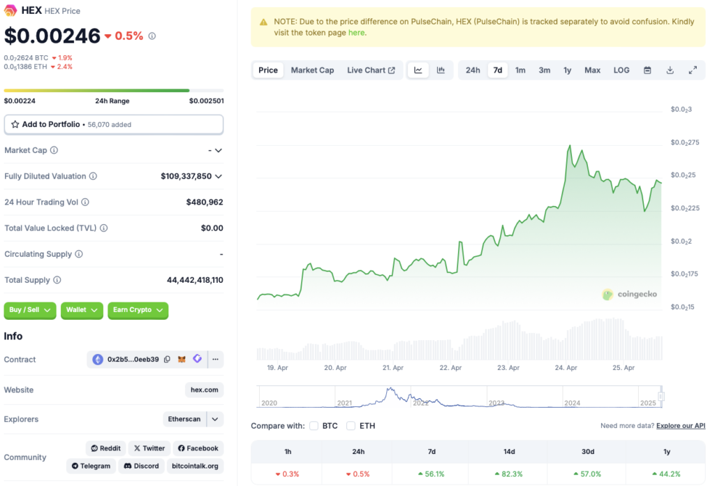This screenshot has height=486, width=715.
Task: Click the star icon in Add to Portfolio
Action: [x=15, y=124]
